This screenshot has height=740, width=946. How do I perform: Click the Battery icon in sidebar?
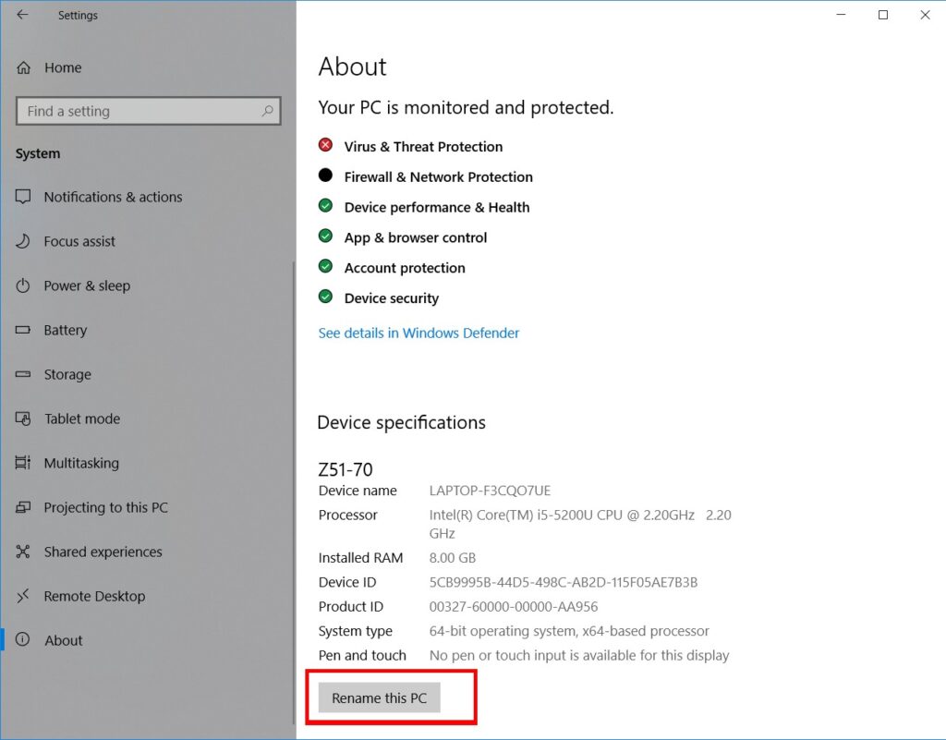(26, 330)
